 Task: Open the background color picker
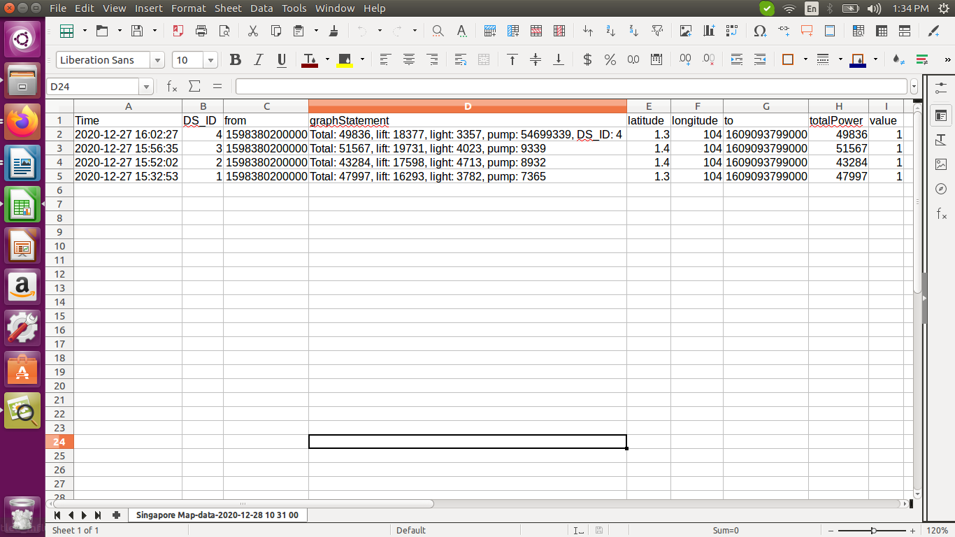(362, 60)
